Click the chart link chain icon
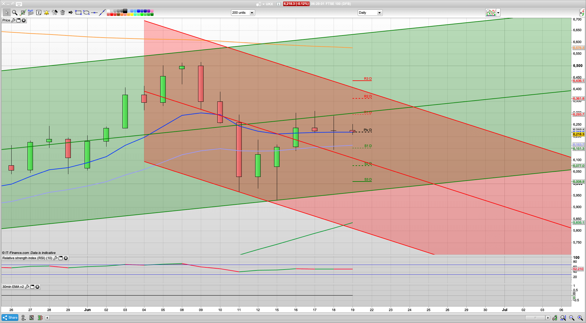Viewport: 586px width, 323px height. (x=24, y=318)
